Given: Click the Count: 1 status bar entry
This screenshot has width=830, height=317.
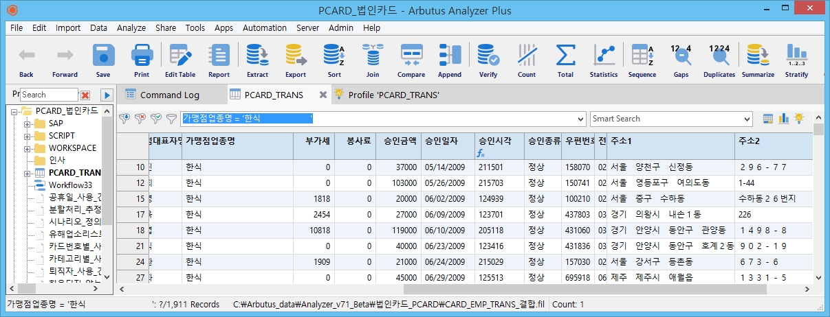Looking at the screenshot, I should pos(568,304).
